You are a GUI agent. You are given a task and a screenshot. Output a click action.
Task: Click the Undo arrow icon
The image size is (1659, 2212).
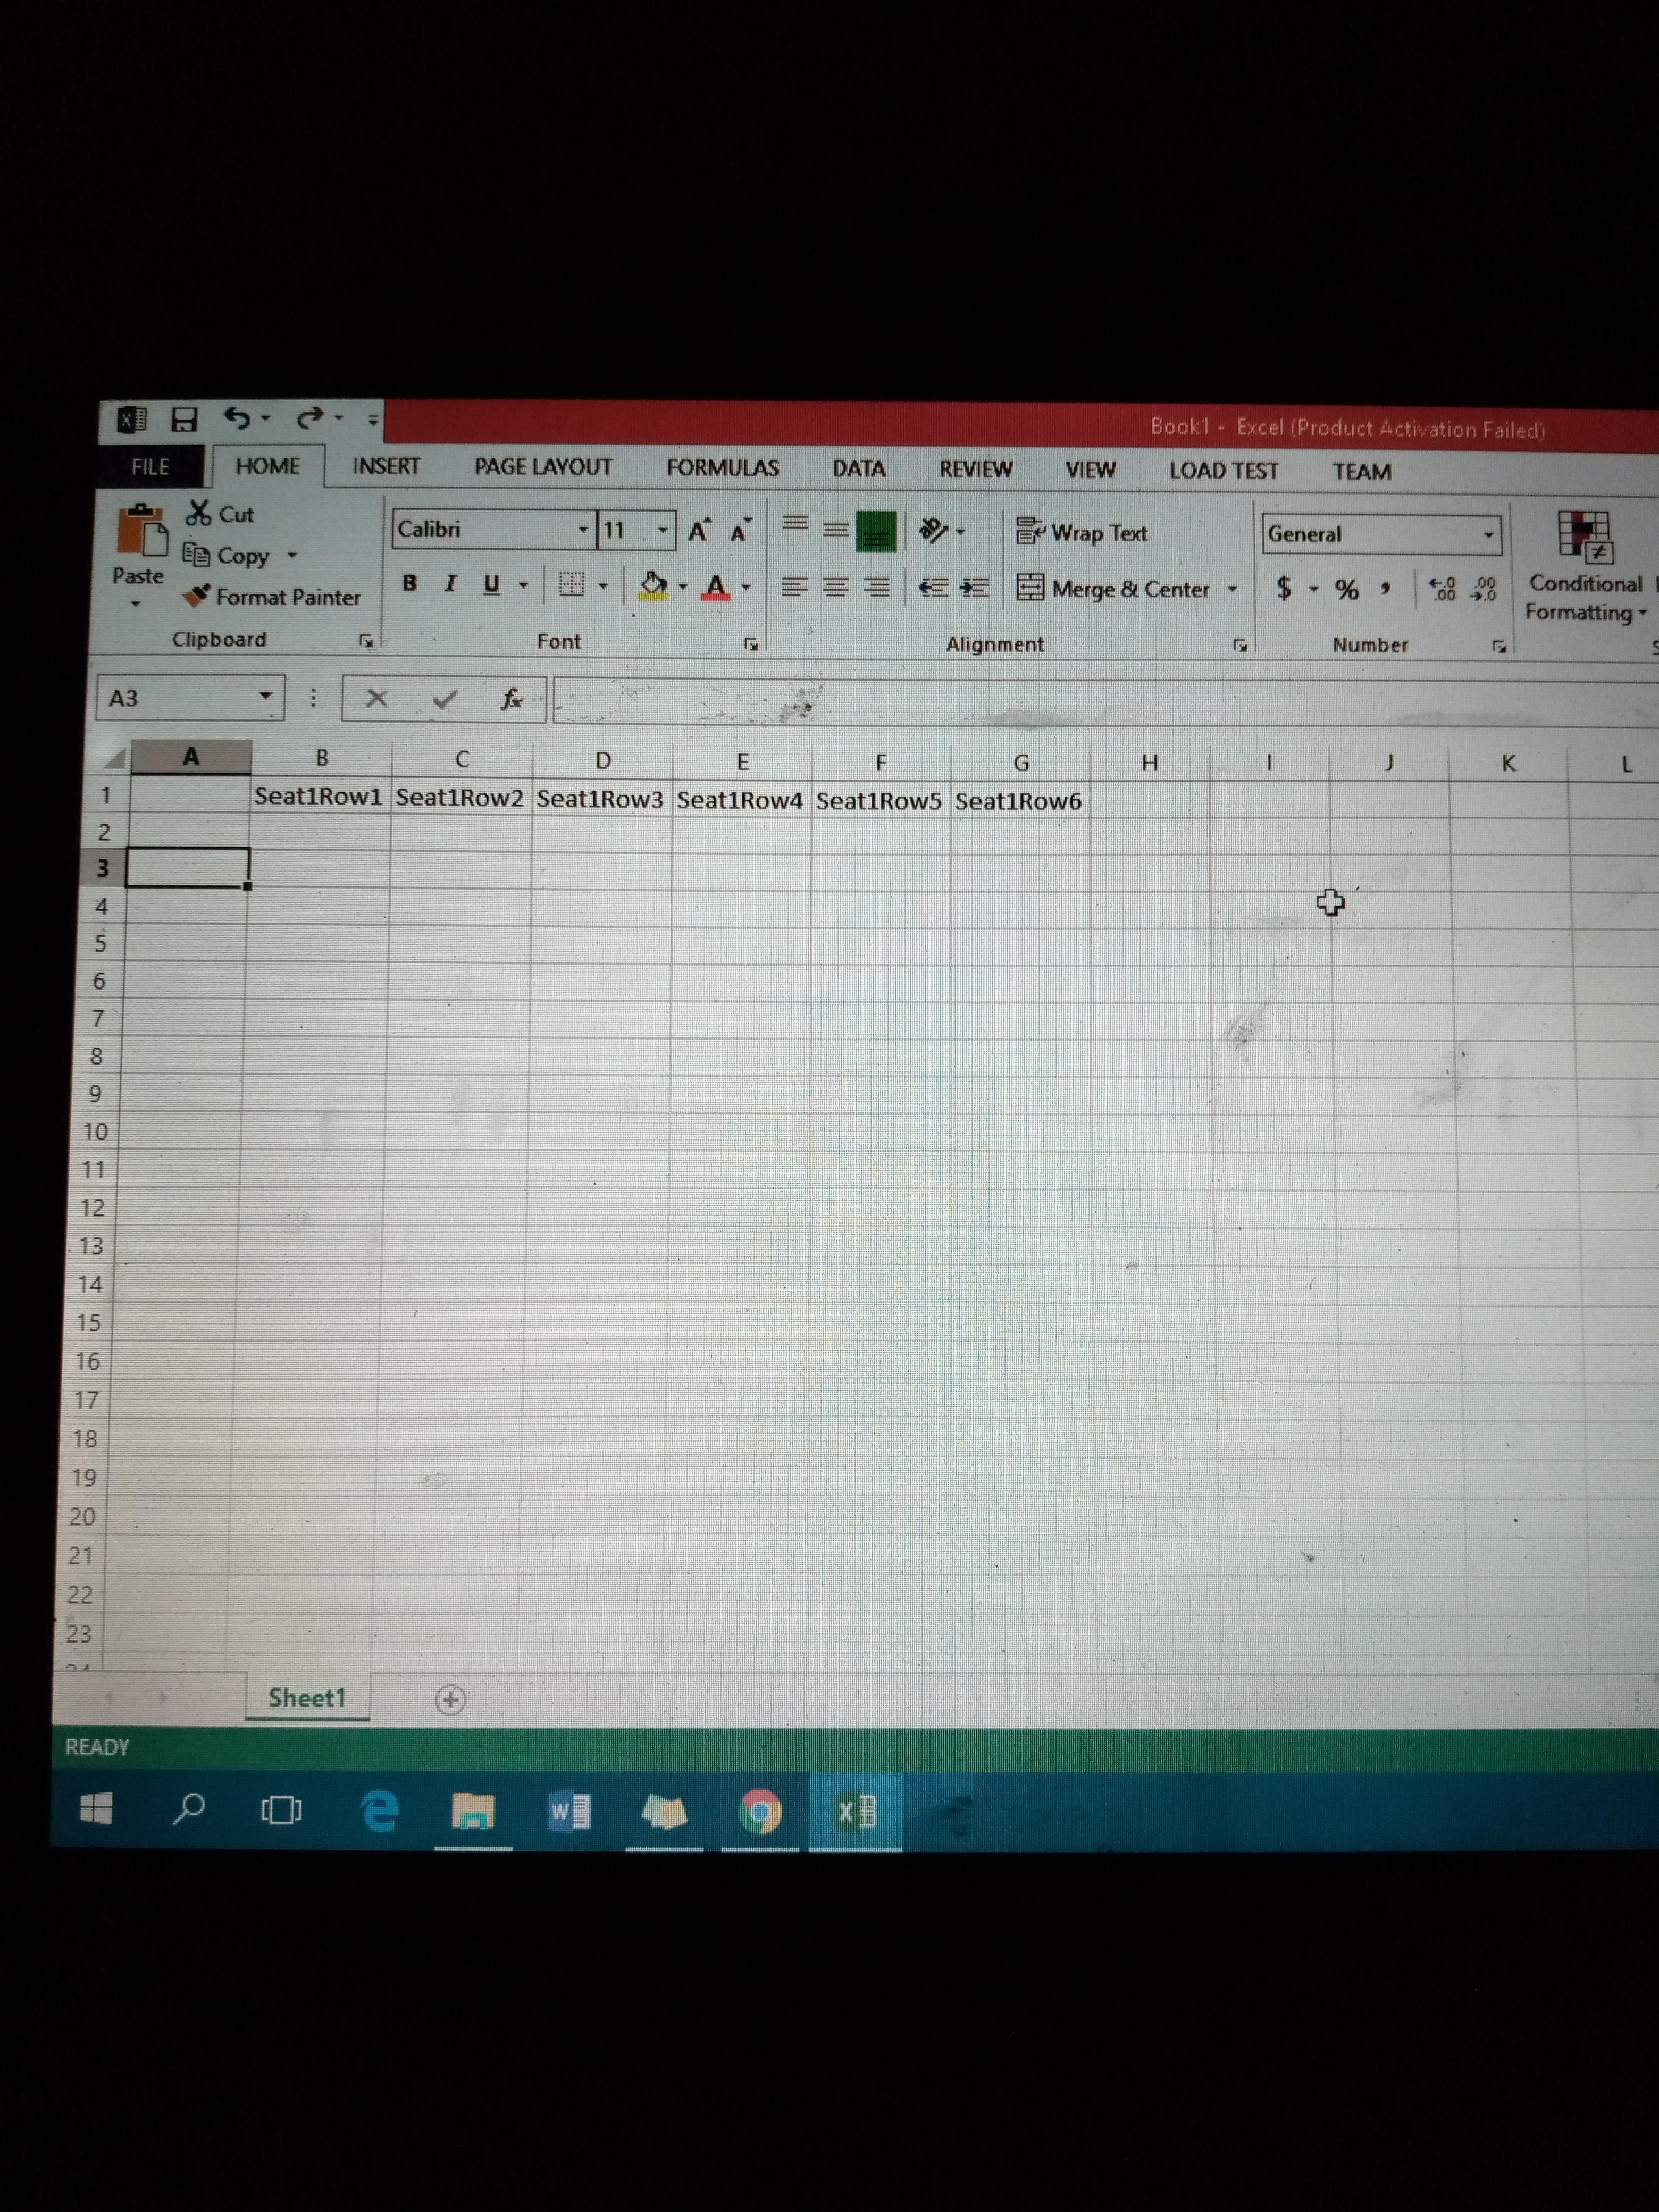point(236,417)
